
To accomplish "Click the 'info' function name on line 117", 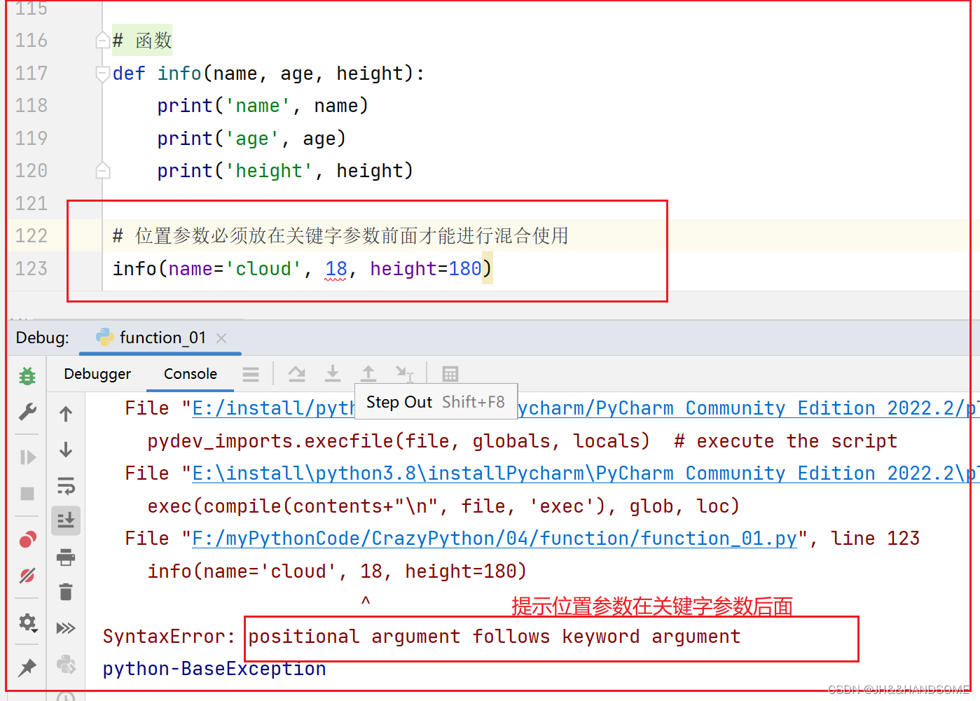I will click(x=179, y=74).
